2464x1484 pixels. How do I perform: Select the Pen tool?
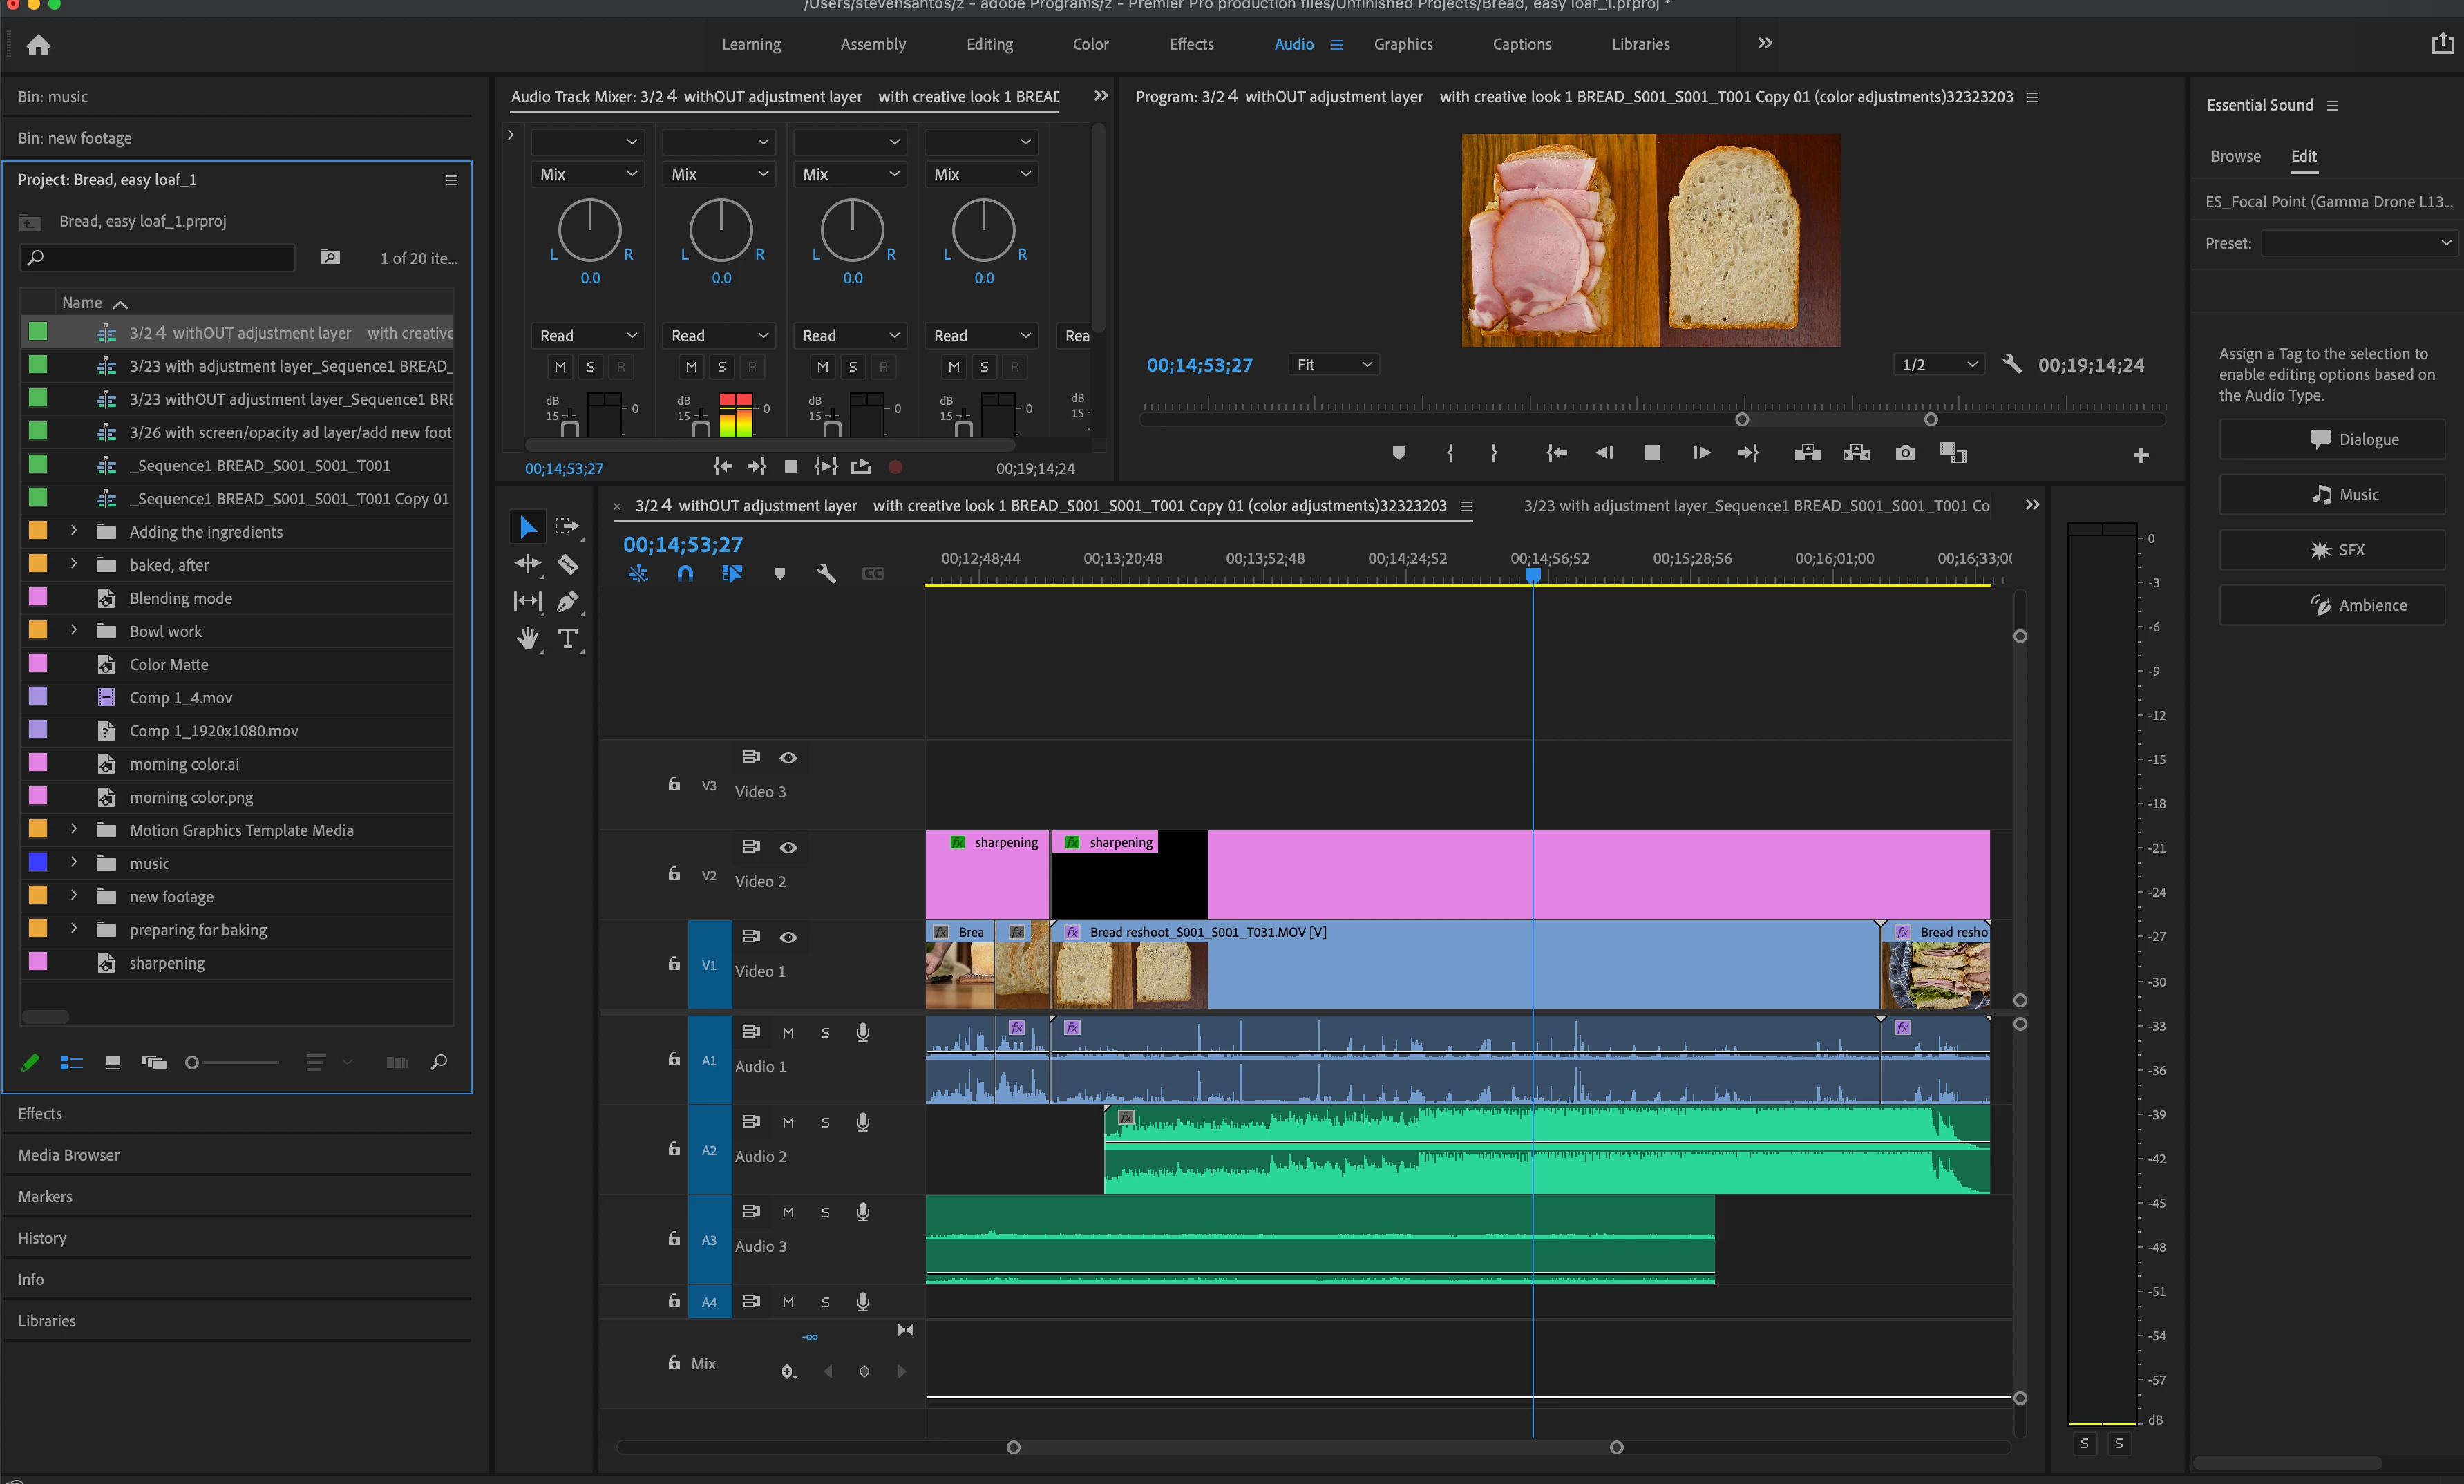[x=567, y=601]
